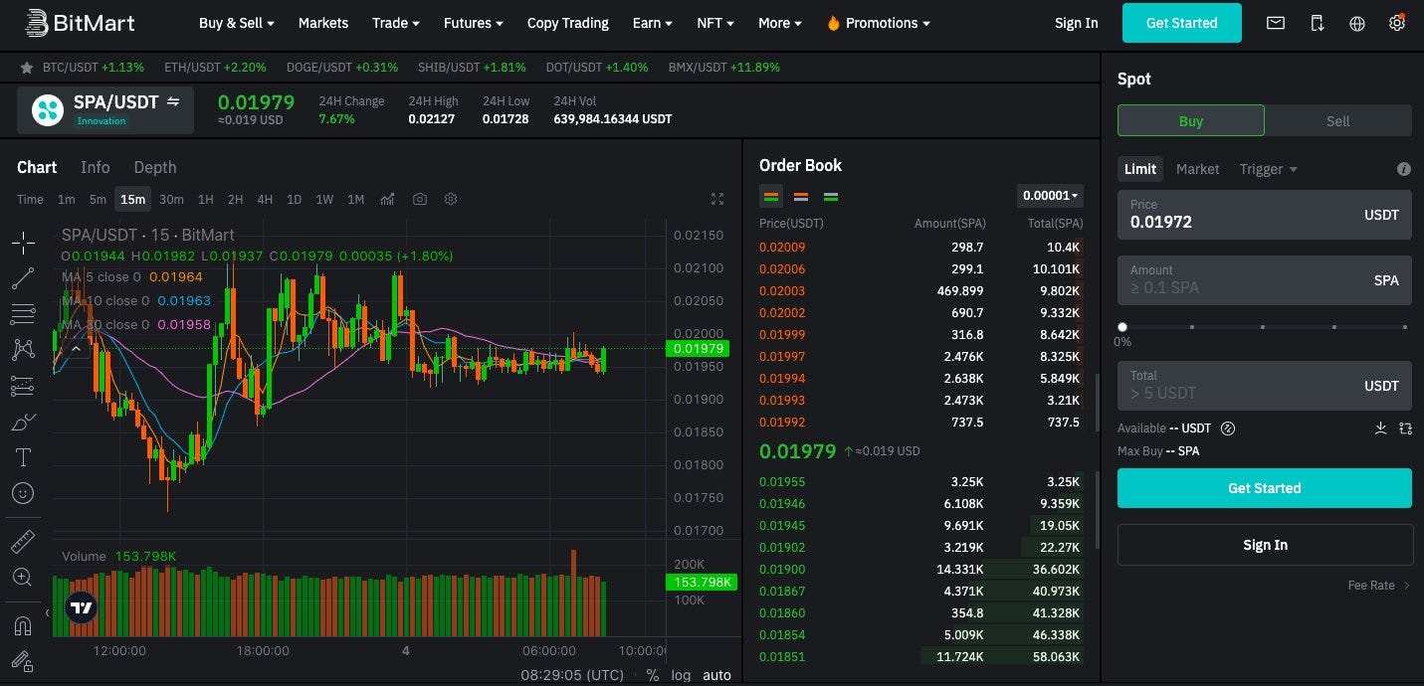Select the ruler measure tool

[x=23, y=541]
